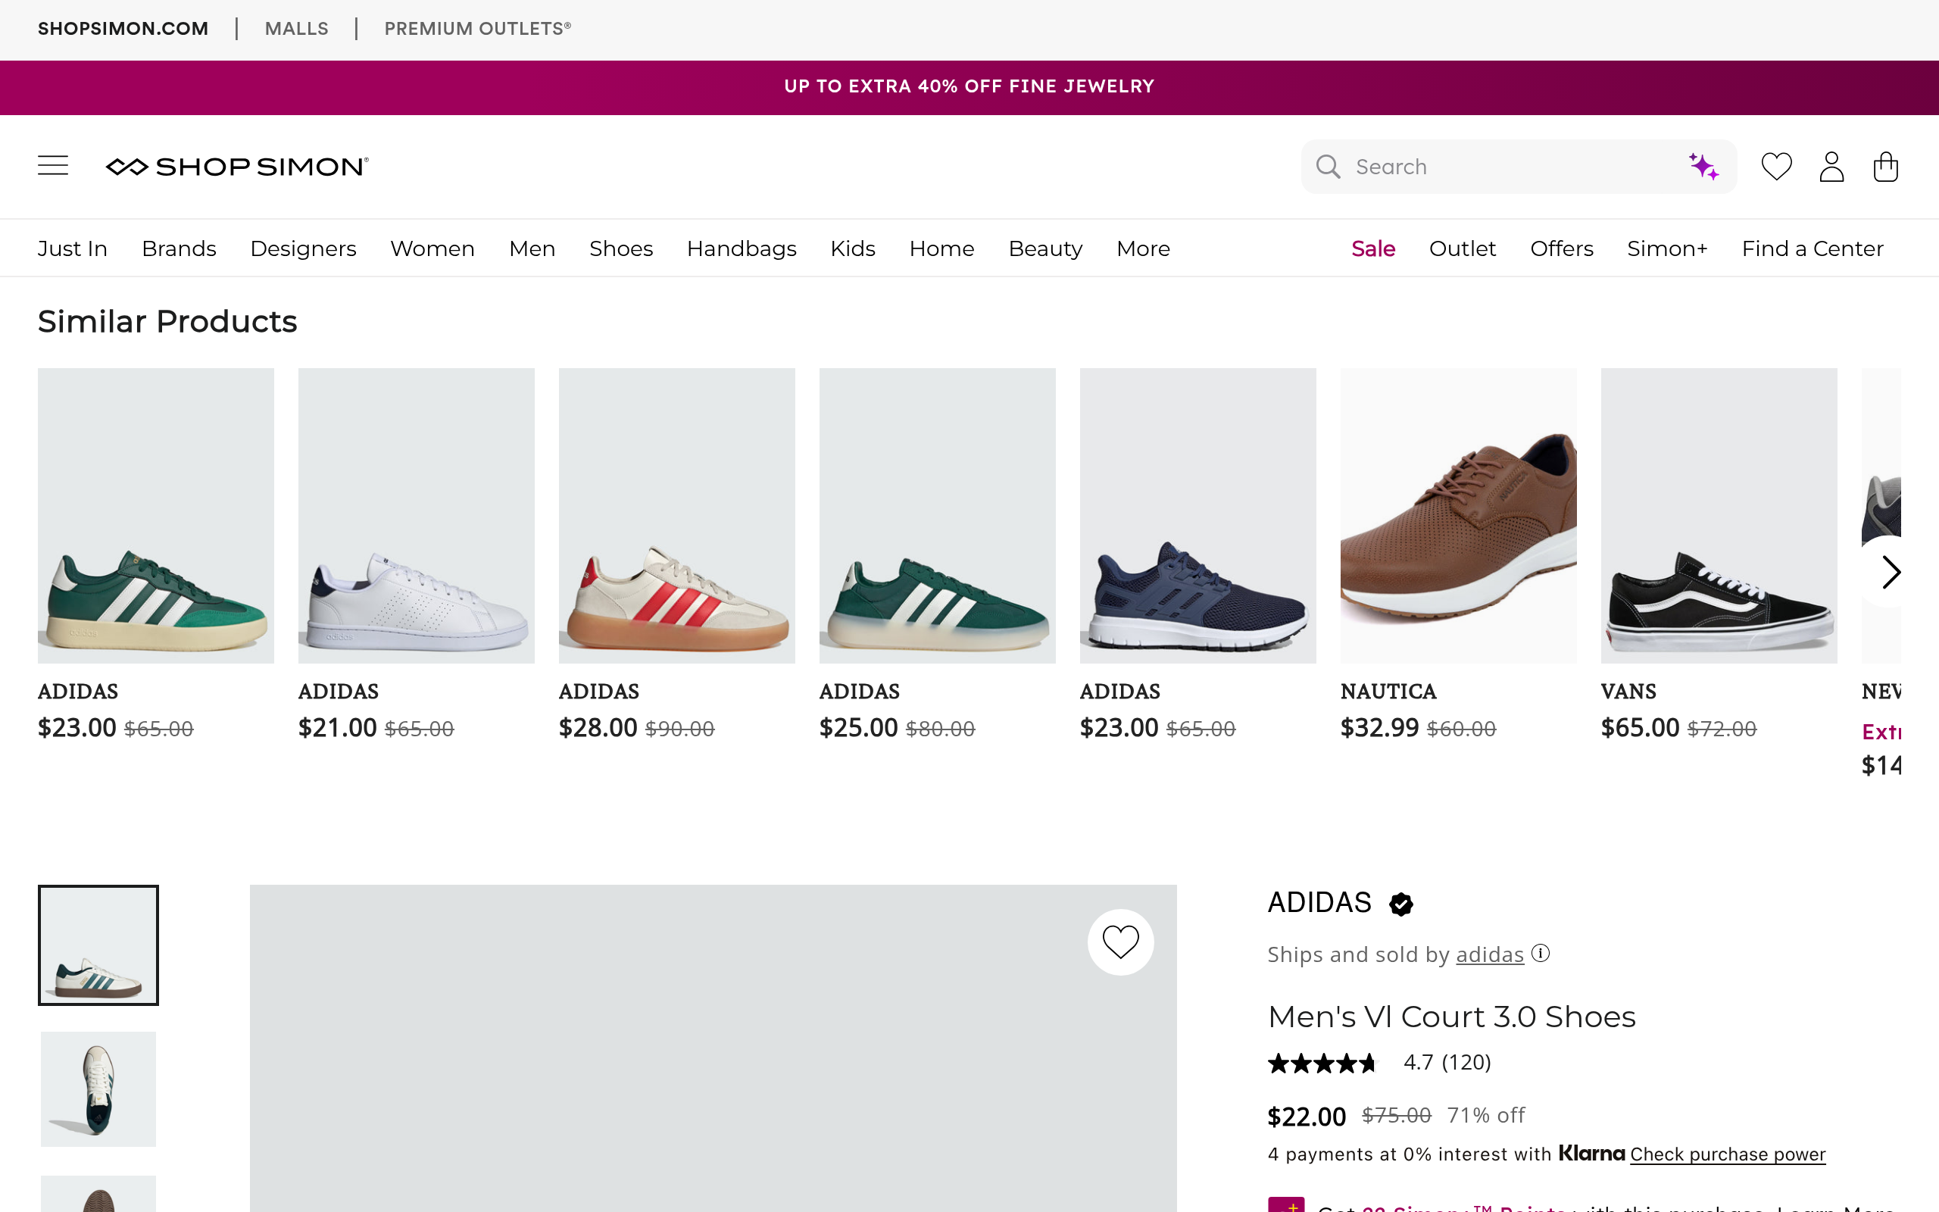Click the seller info icon beside adidas
1939x1212 pixels.
[1540, 953]
